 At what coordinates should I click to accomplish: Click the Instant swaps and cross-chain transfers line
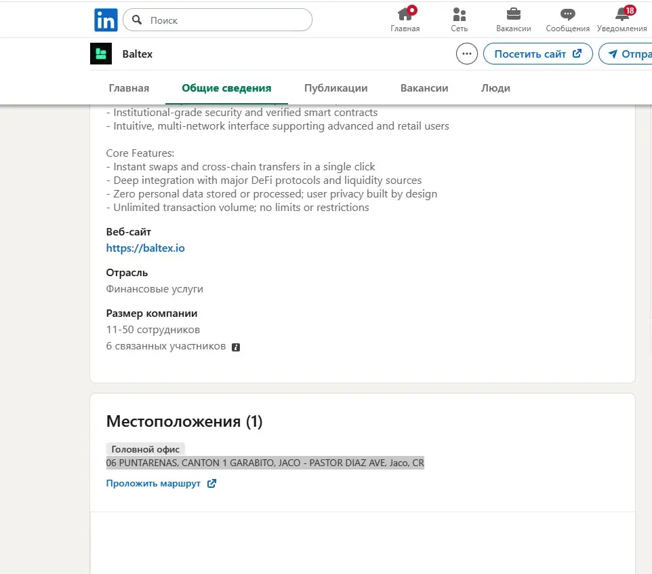click(x=241, y=167)
